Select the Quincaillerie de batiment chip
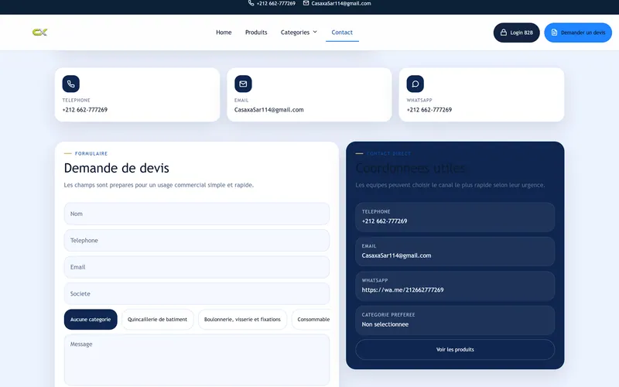This screenshot has width=619, height=387. point(158,320)
